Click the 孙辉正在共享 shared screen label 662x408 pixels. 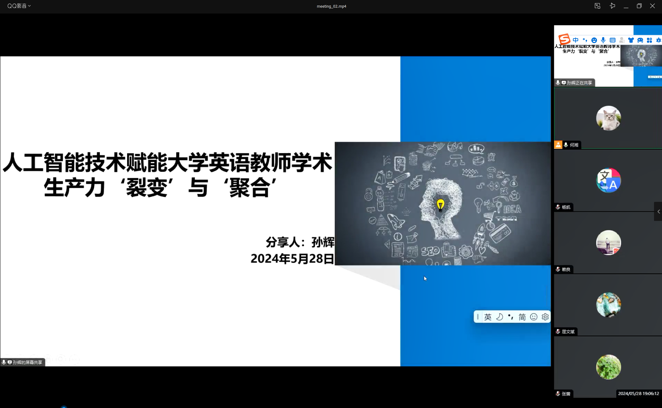point(579,83)
